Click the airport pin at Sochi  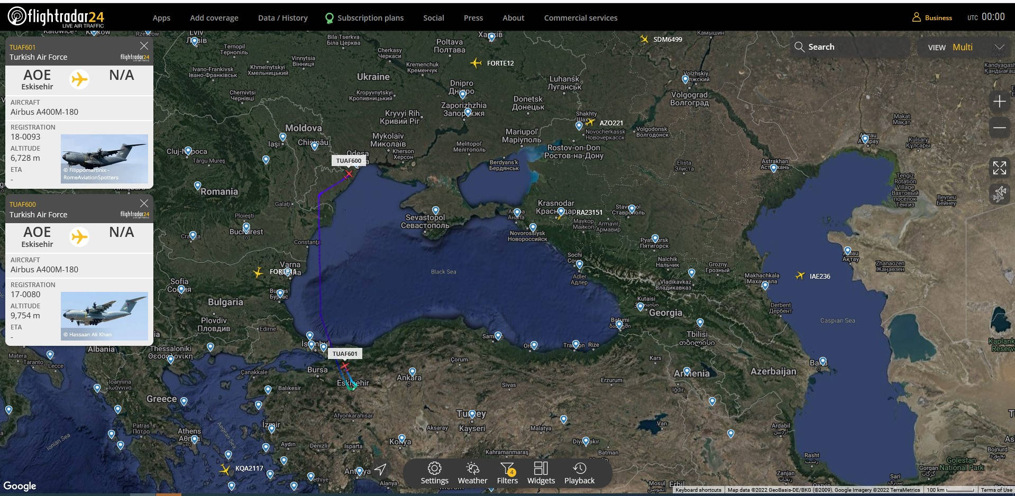click(579, 264)
